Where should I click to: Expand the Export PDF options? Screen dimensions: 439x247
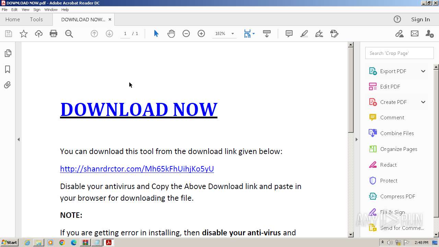tap(423, 71)
